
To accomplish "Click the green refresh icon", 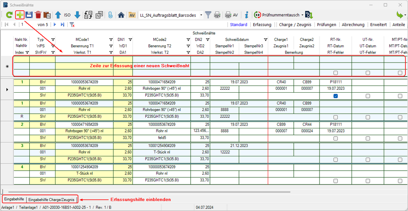I will 9,15.
